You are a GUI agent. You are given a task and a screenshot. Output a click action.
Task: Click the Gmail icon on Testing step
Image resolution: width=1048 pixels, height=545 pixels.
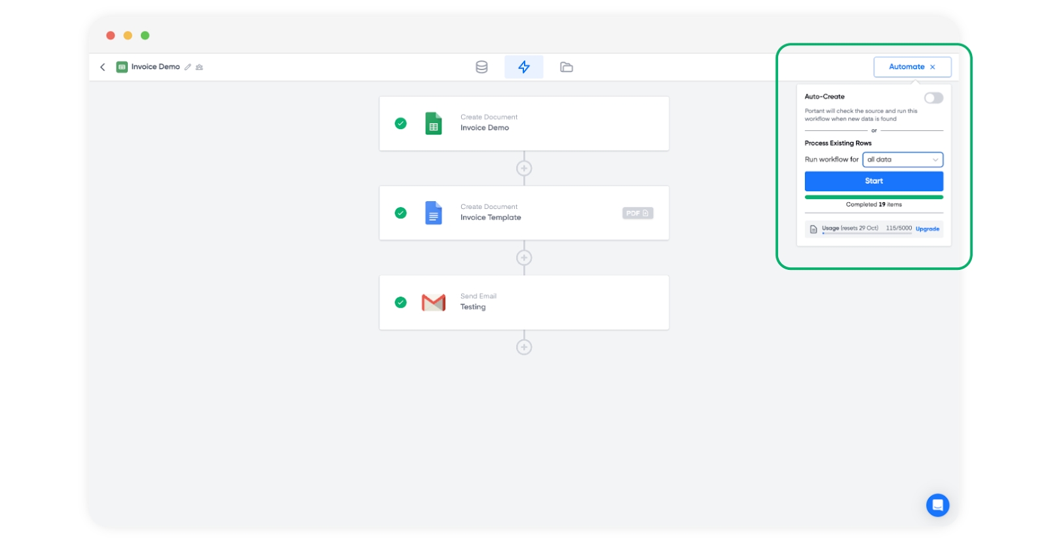tap(433, 303)
